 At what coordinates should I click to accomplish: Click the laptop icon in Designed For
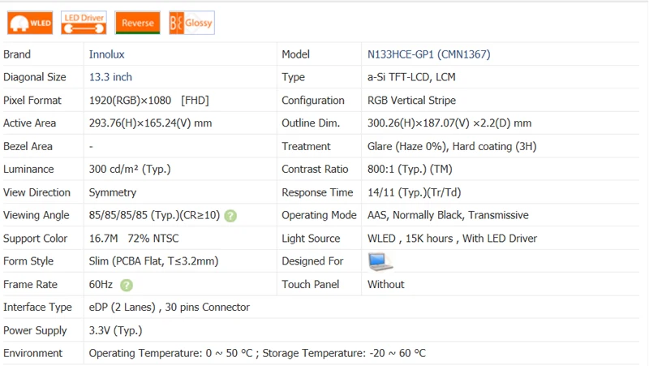[380, 261]
